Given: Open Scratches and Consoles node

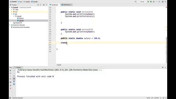Looking at the screenshot, I should click(x=21, y=27).
